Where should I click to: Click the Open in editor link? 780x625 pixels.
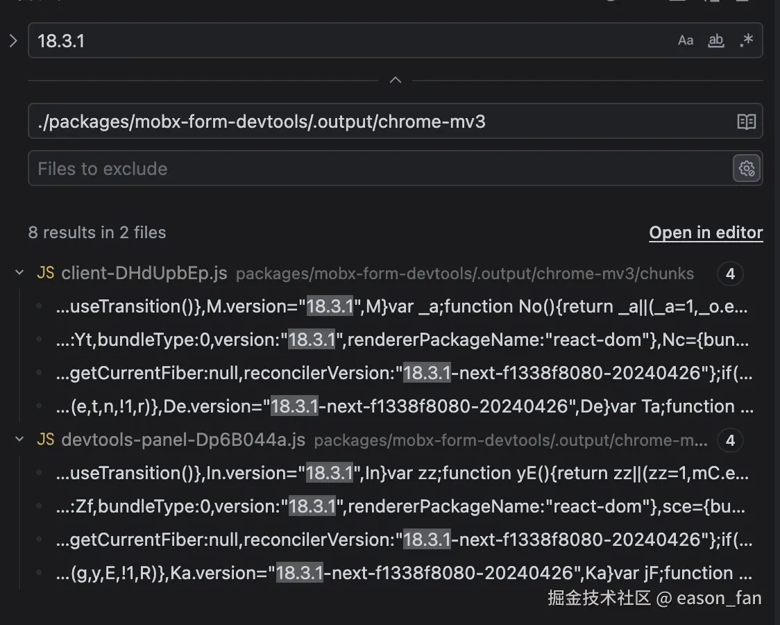(706, 233)
